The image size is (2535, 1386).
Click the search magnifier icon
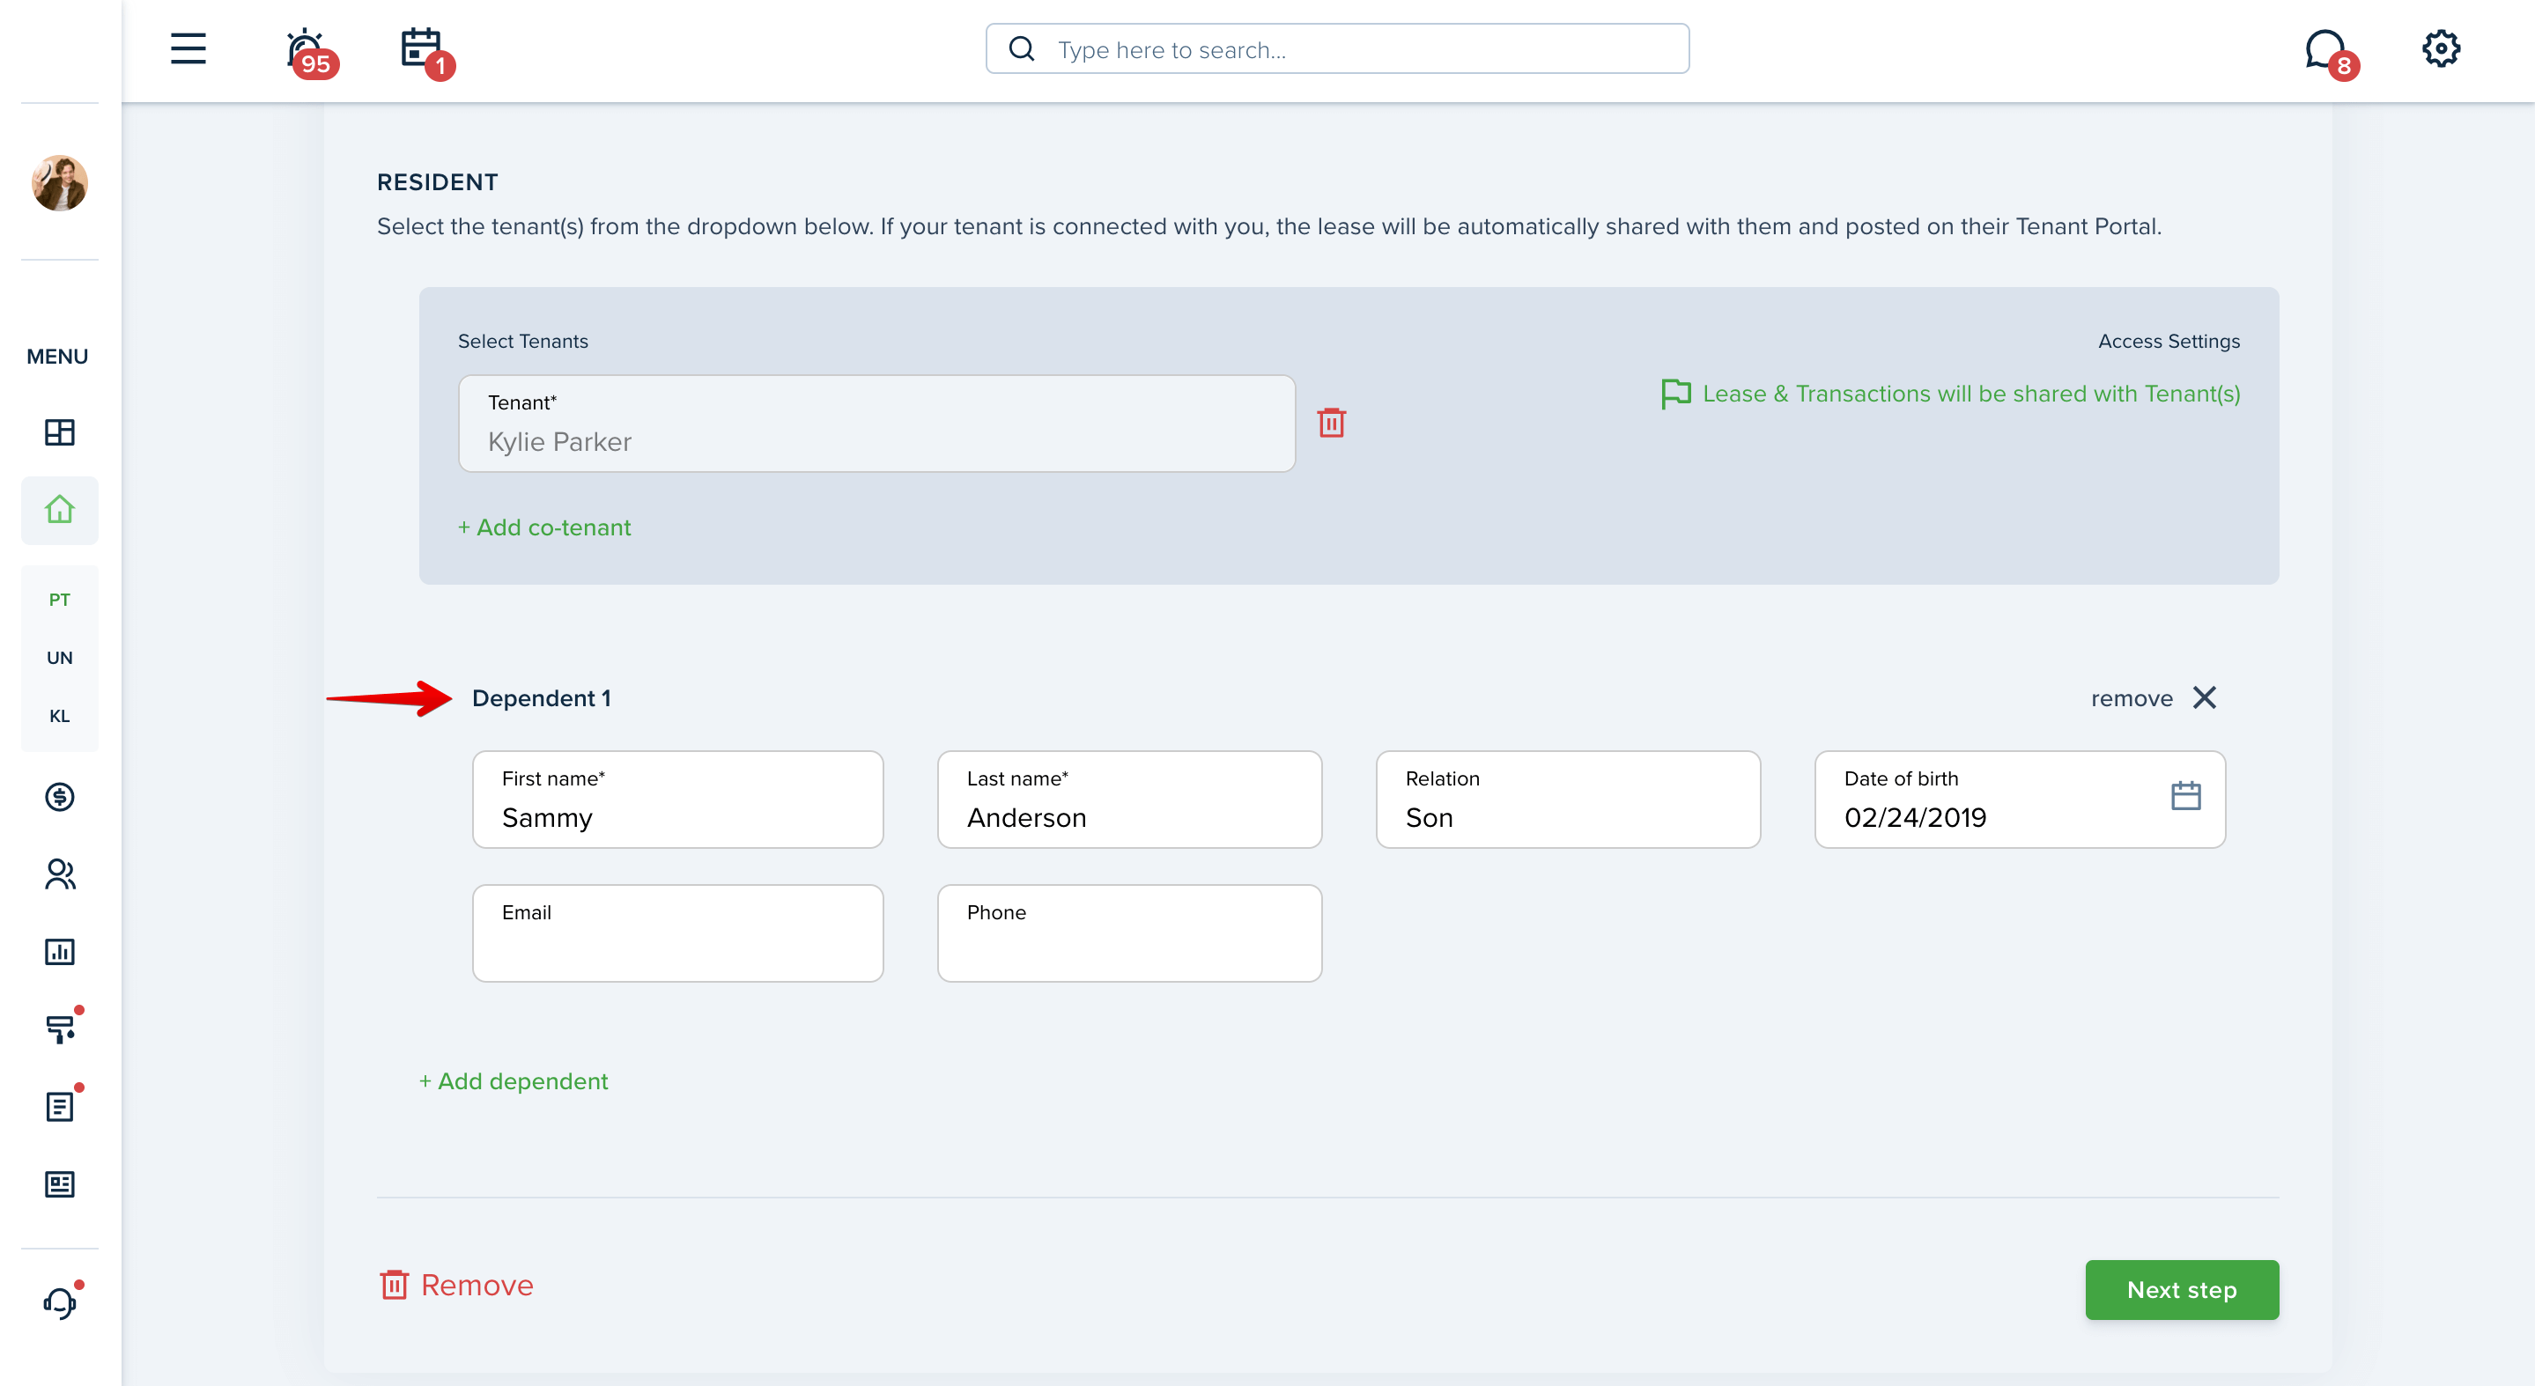pos(1022,49)
